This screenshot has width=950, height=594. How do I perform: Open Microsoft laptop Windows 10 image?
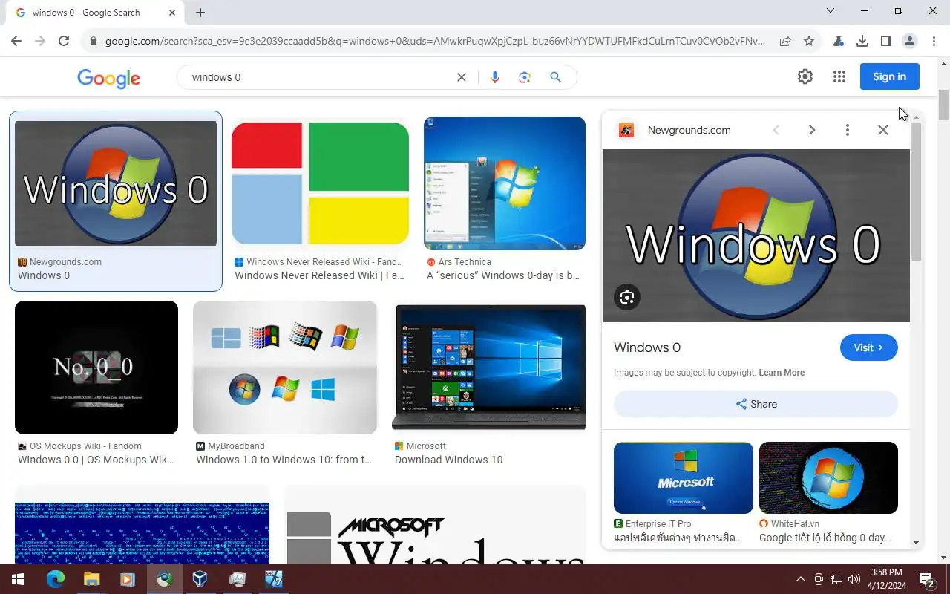pos(489,368)
